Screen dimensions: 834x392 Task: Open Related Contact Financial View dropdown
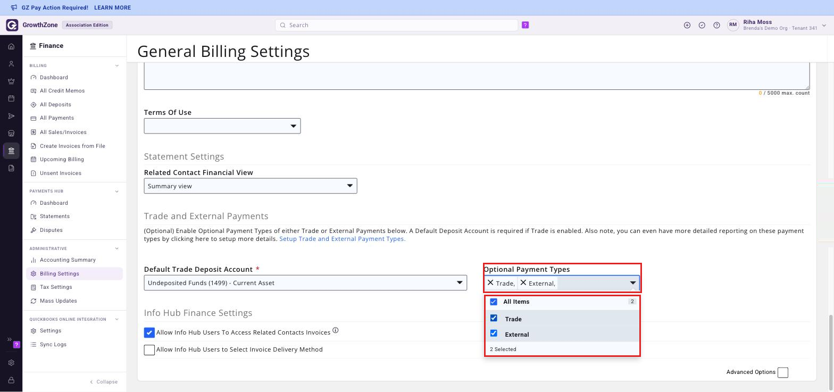pos(251,186)
